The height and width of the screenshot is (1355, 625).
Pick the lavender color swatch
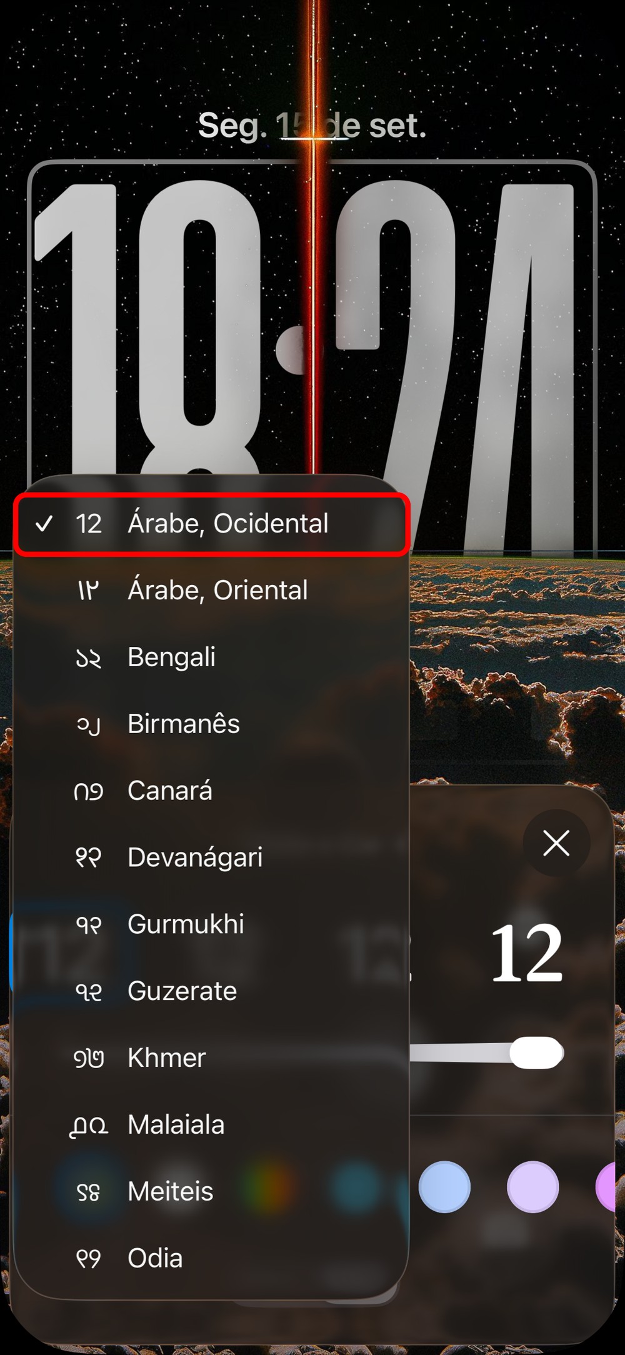point(532,1187)
